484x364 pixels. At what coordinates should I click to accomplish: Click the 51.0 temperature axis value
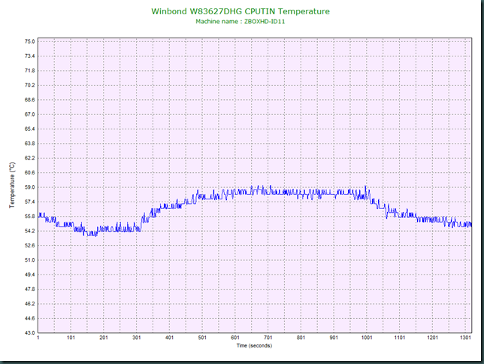(29, 260)
